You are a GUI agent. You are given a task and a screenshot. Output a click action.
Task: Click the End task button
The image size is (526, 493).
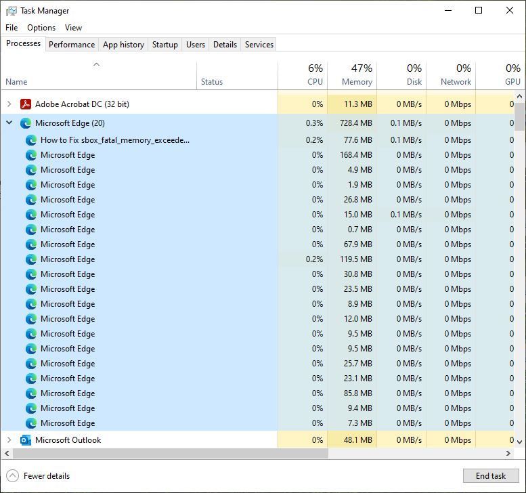(491, 475)
